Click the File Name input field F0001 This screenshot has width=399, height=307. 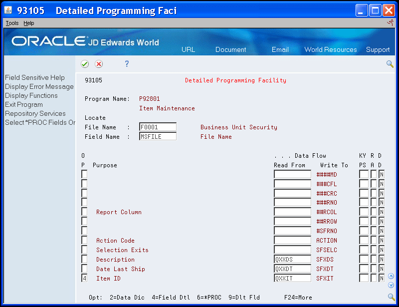(x=158, y=127)
